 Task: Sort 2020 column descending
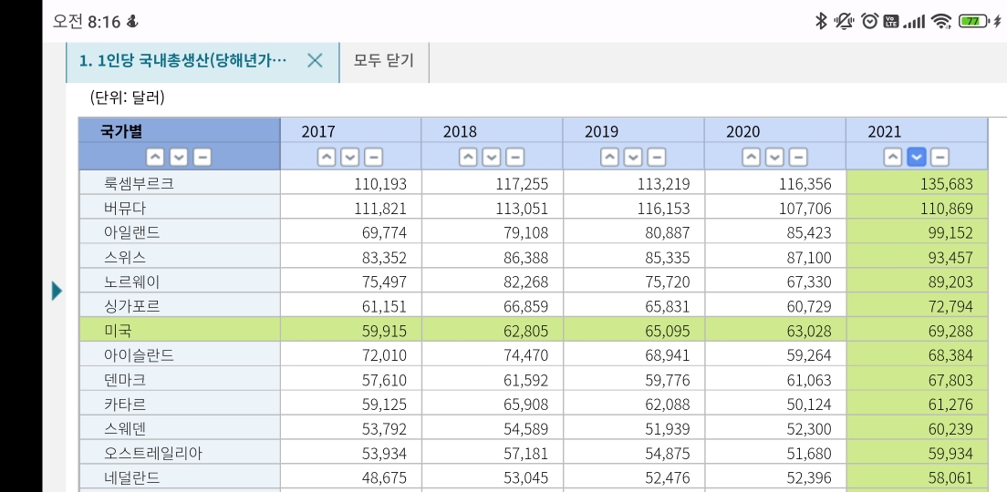(774, 157)
